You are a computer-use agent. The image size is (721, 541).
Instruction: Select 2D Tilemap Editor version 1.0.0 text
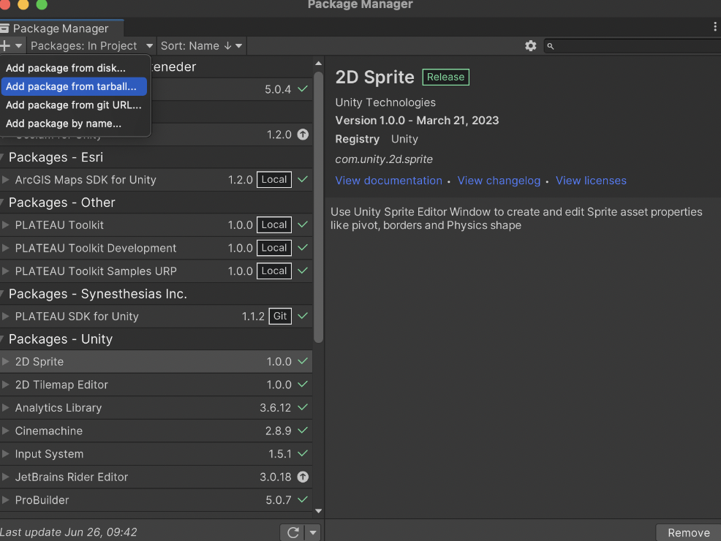[279, 385]
